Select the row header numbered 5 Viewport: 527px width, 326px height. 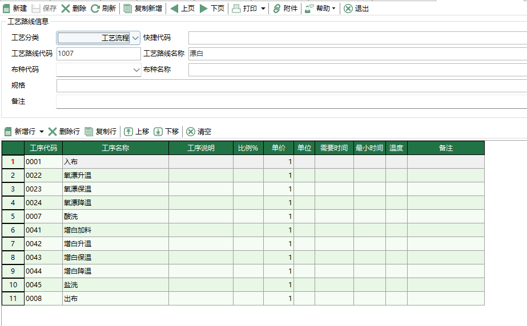coord(13,217)
